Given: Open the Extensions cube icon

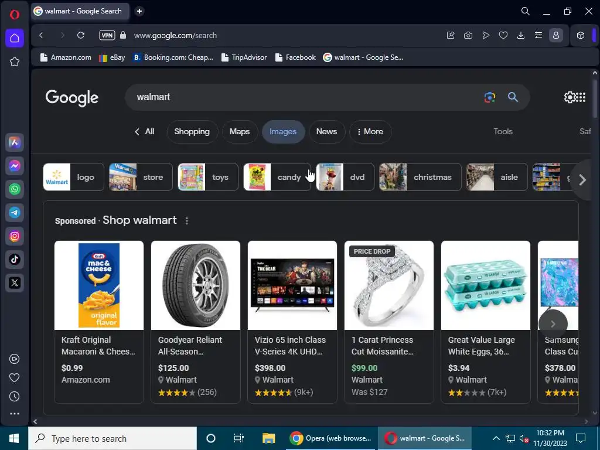Looking at the screenshot, I should (581, 35).
